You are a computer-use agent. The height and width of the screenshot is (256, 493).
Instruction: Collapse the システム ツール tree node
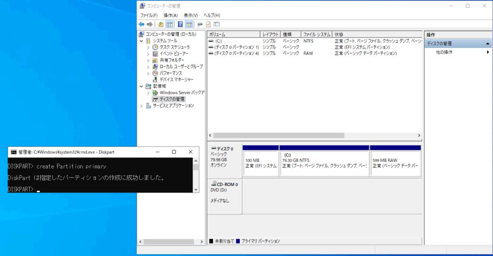point(141,41)
